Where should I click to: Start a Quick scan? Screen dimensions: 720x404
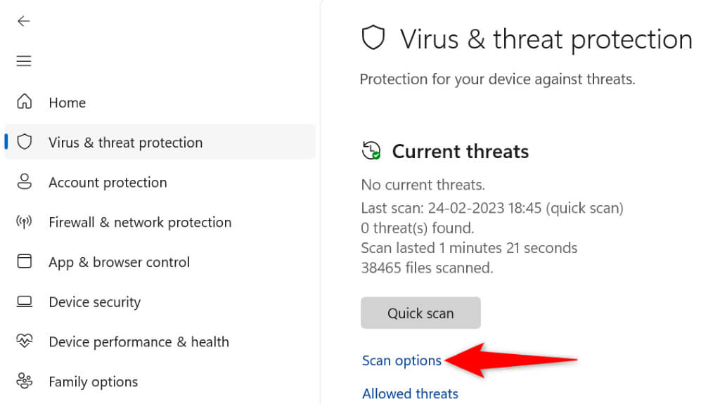pyautogui.click(x=420, y=313)
